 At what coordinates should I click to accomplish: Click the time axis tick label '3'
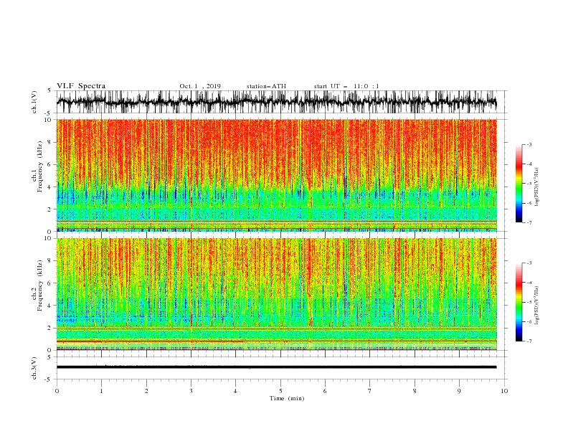(191, 391)
